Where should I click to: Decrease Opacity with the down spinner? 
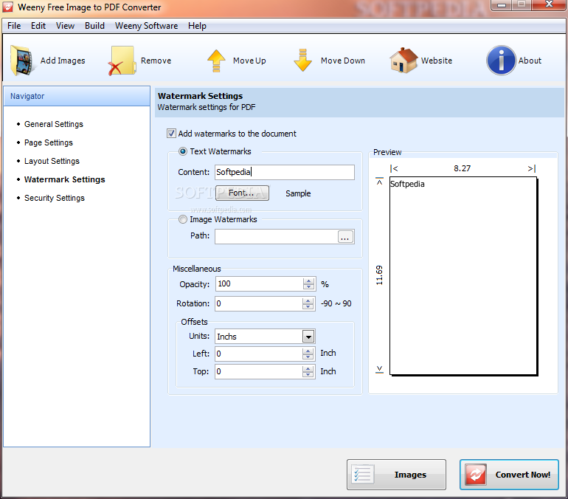click(x=308, y=286)
